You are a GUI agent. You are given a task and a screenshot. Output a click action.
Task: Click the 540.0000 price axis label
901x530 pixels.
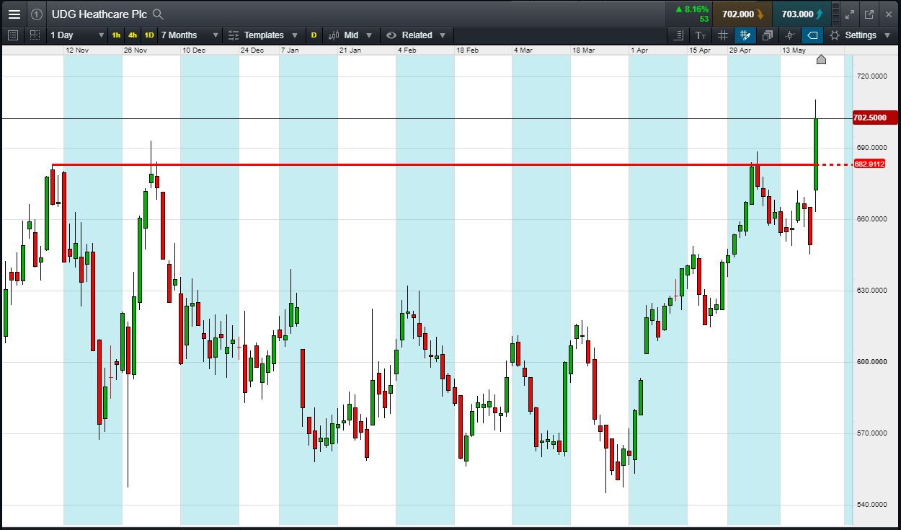pos(871,505)
